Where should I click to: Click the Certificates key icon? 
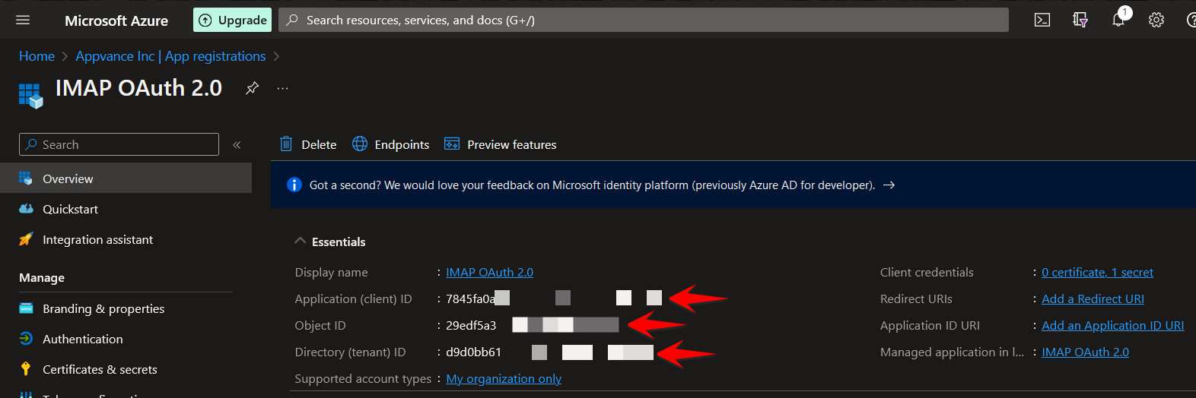[26, 369]
